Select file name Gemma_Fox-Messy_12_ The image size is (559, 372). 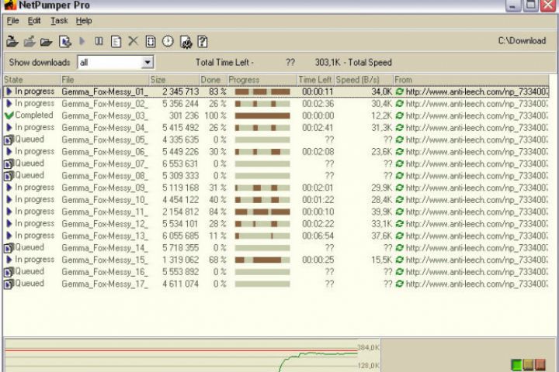click(x=105, y=224)
